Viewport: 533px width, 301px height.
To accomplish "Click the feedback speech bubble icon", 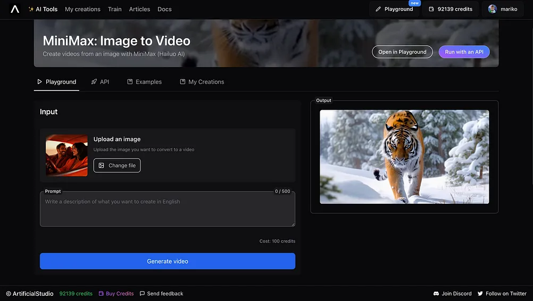I will [142, 294].
